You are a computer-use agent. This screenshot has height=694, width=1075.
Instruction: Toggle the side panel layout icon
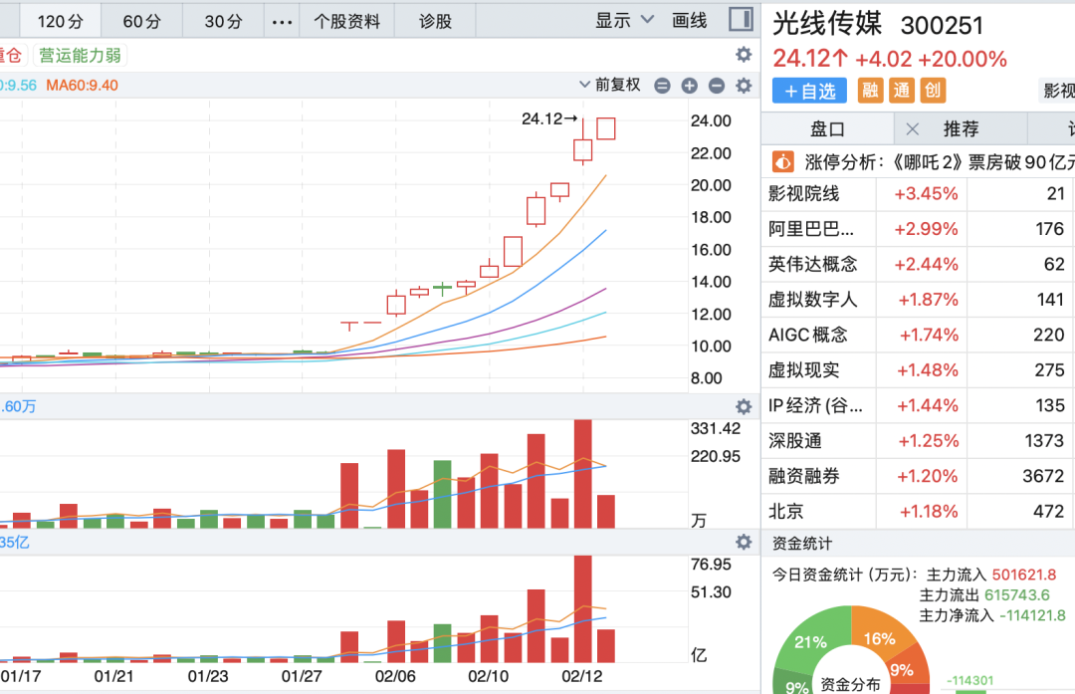pos(741,19)
